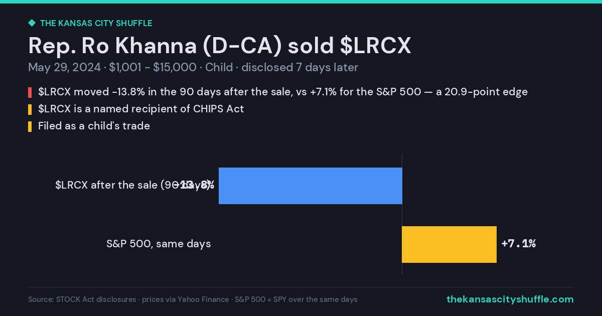
Task: Click the LRCX 90-day performance sentence
Action: click(x=282, y=92)
